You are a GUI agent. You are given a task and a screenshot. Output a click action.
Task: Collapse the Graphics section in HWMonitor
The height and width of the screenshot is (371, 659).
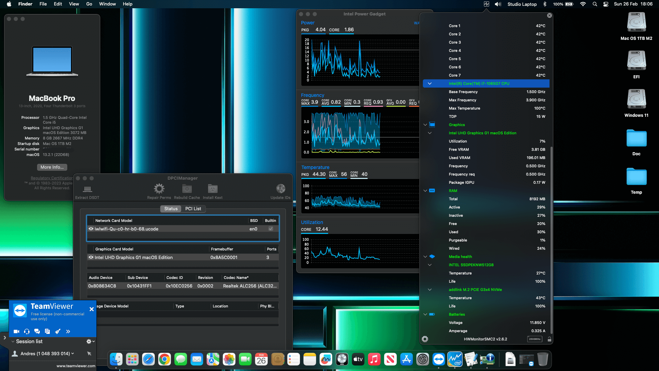pos(425,125)
